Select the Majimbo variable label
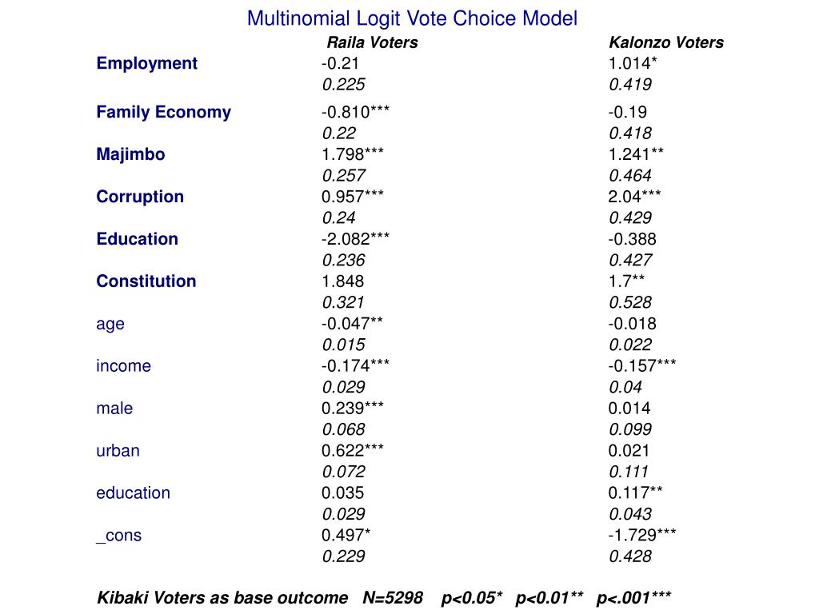The image size is (819, 614). click(x=130, y=154)
